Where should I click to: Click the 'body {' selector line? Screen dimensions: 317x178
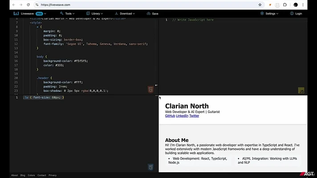(x=42, y=57)
